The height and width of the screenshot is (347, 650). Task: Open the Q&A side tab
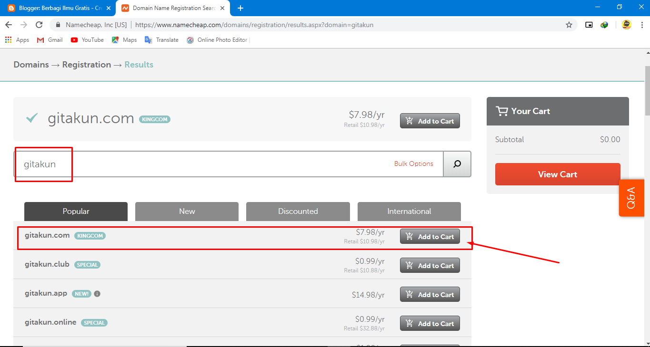click(x=631, y=198)
